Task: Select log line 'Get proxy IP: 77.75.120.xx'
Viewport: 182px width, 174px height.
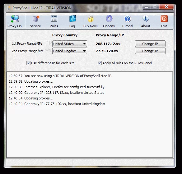Action: (x=57, y=104)
